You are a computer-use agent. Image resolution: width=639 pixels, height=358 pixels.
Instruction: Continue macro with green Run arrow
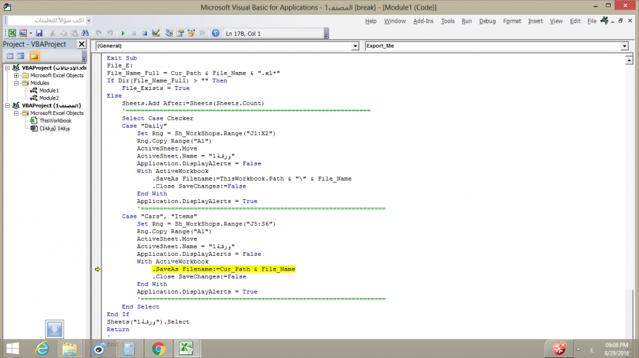click(x=123, y=33)
